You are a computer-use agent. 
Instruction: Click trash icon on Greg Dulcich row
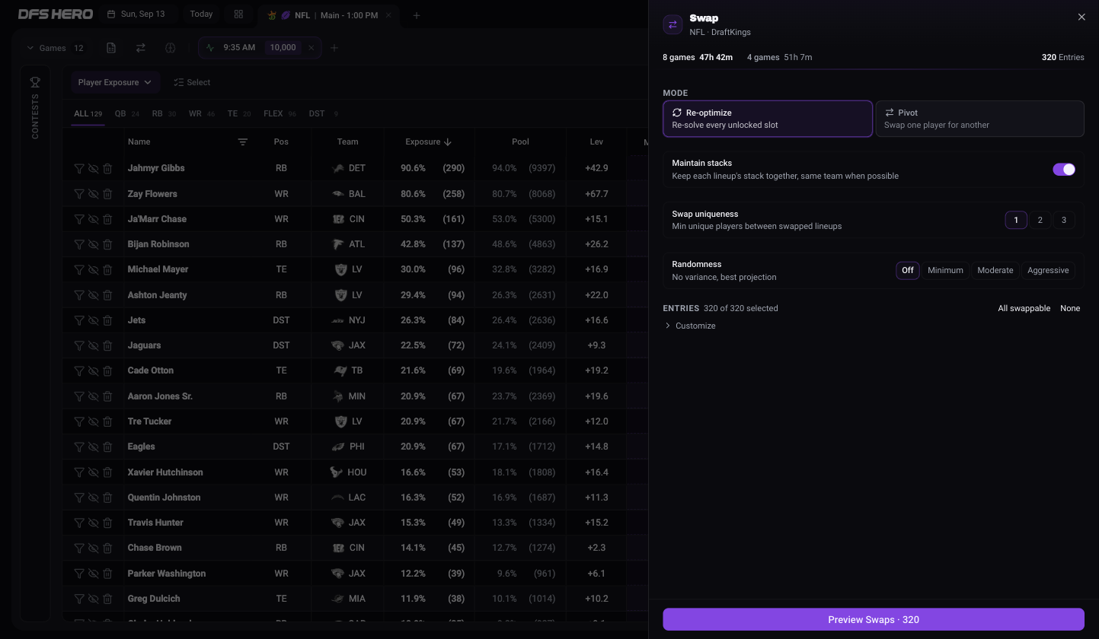107,599
